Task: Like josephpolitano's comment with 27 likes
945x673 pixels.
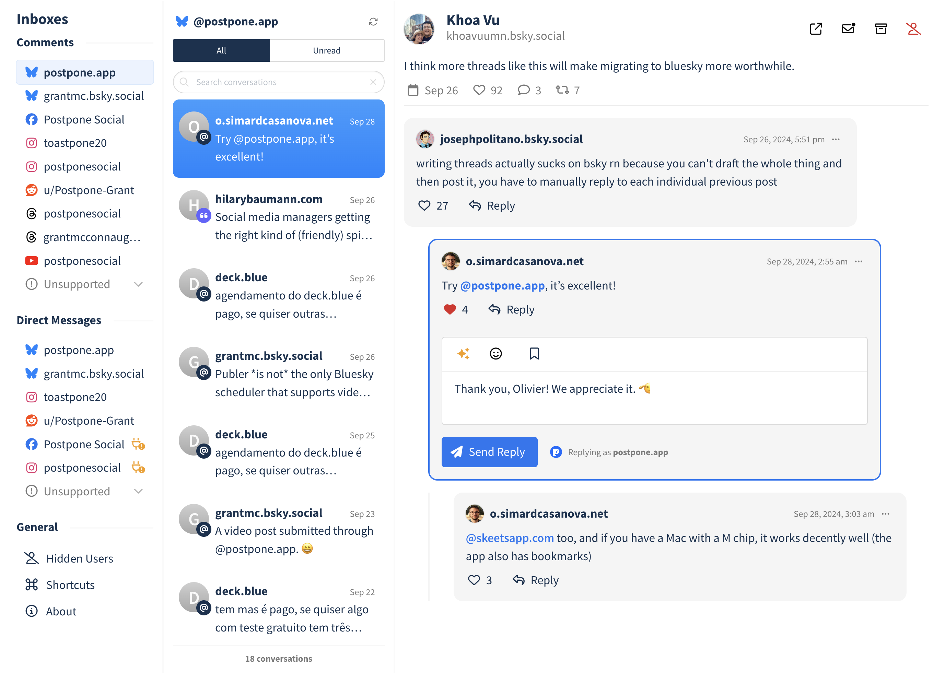Action: click(424, 205)
